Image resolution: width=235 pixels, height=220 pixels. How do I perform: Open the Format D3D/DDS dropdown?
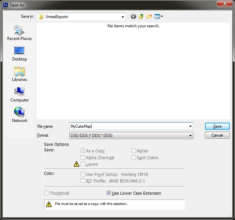click(x=131, y=136)
